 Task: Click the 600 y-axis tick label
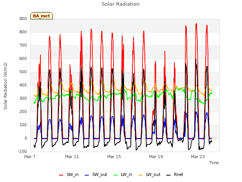[23, 59]
